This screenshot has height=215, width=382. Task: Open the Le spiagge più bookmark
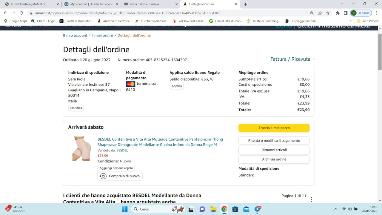(x=301, y=21)
